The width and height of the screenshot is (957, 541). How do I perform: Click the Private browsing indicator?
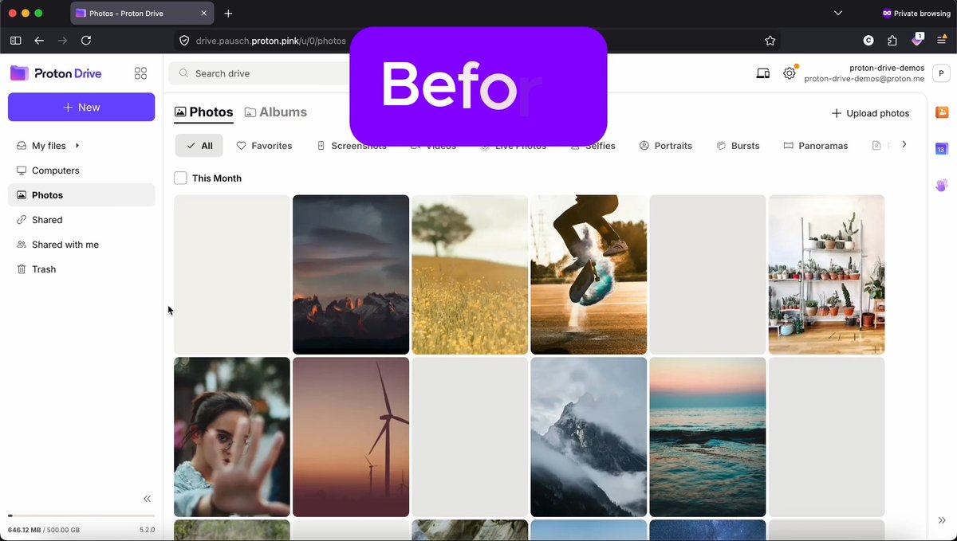click(x=916, y=14)
